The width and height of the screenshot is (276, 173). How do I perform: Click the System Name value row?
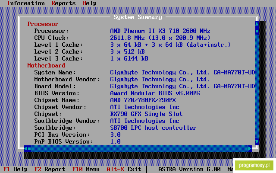pos(182,72)
